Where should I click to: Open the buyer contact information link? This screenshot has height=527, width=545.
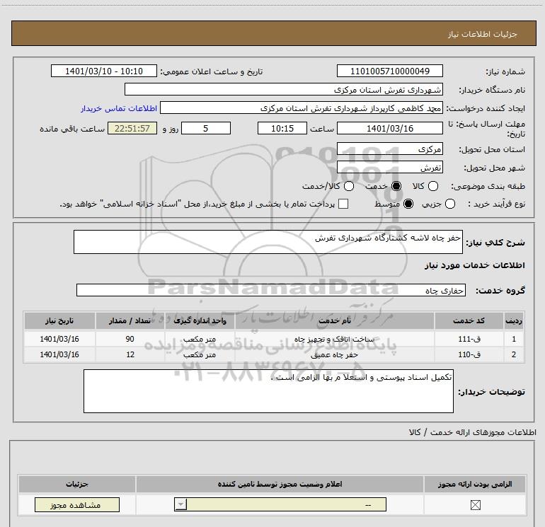coord(119,108)
